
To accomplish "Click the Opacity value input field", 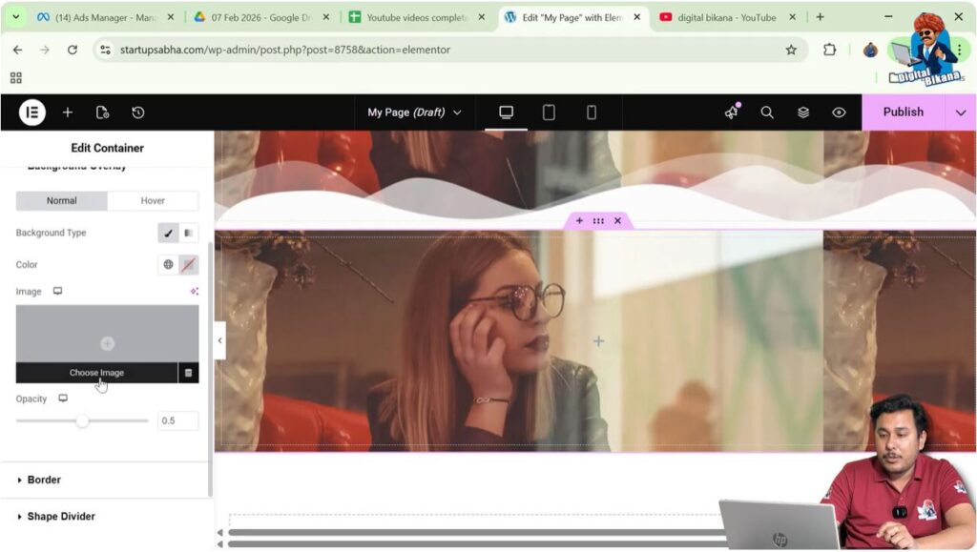I will click(x=177, y=419).
